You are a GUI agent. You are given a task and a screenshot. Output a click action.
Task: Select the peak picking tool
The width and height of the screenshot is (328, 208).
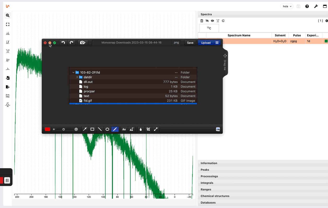point(8,33)
